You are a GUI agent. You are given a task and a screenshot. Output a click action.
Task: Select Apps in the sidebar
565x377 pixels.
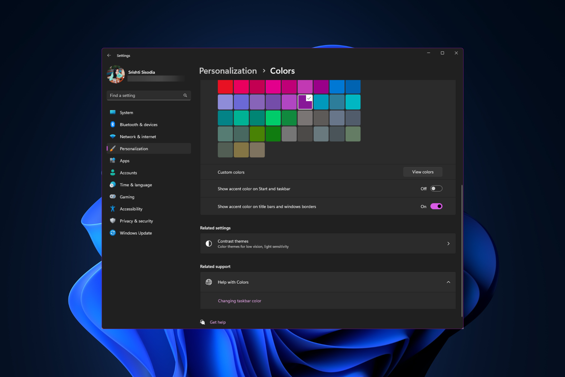coord(124,161)
